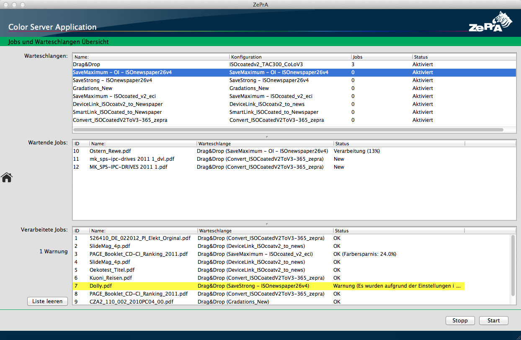Click the home navigation icon

[x=7, y=178]
